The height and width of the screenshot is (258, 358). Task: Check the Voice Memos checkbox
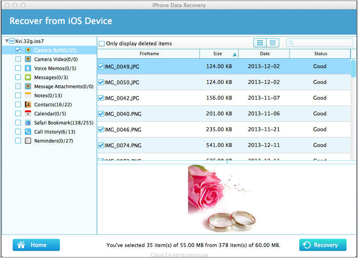coord(18,68)
